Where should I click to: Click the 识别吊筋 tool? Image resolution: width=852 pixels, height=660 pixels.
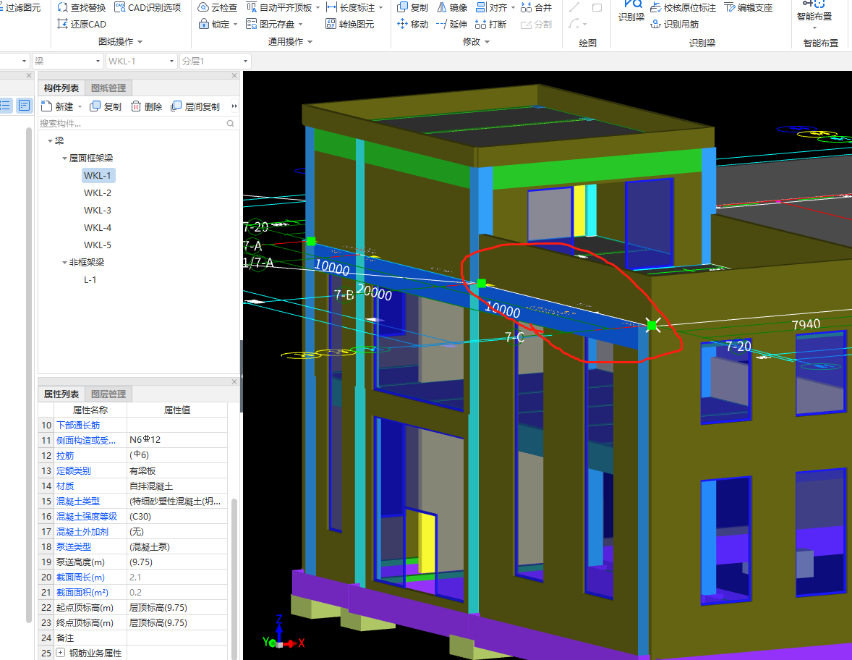click(x=674, y=24)
